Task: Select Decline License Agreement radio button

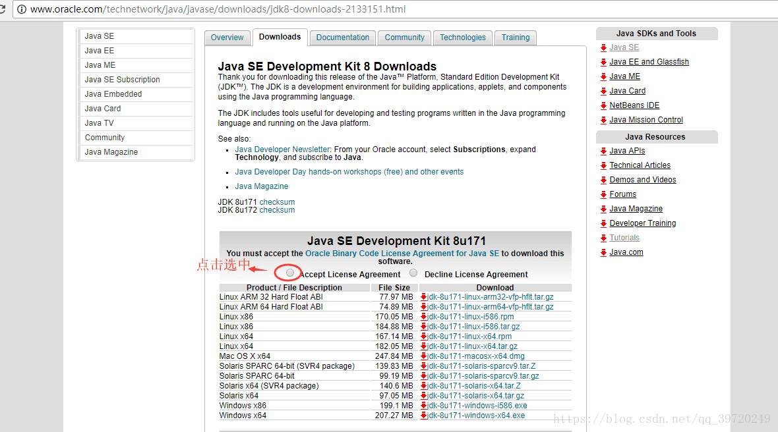Action: point(413,273)
